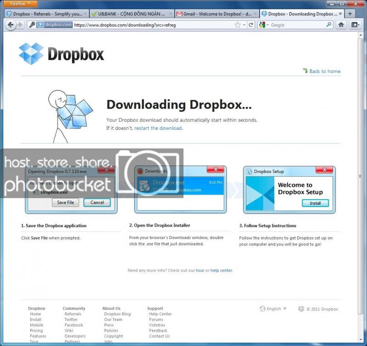
Task: Go forward one page
Action: (x=20, y=25)
